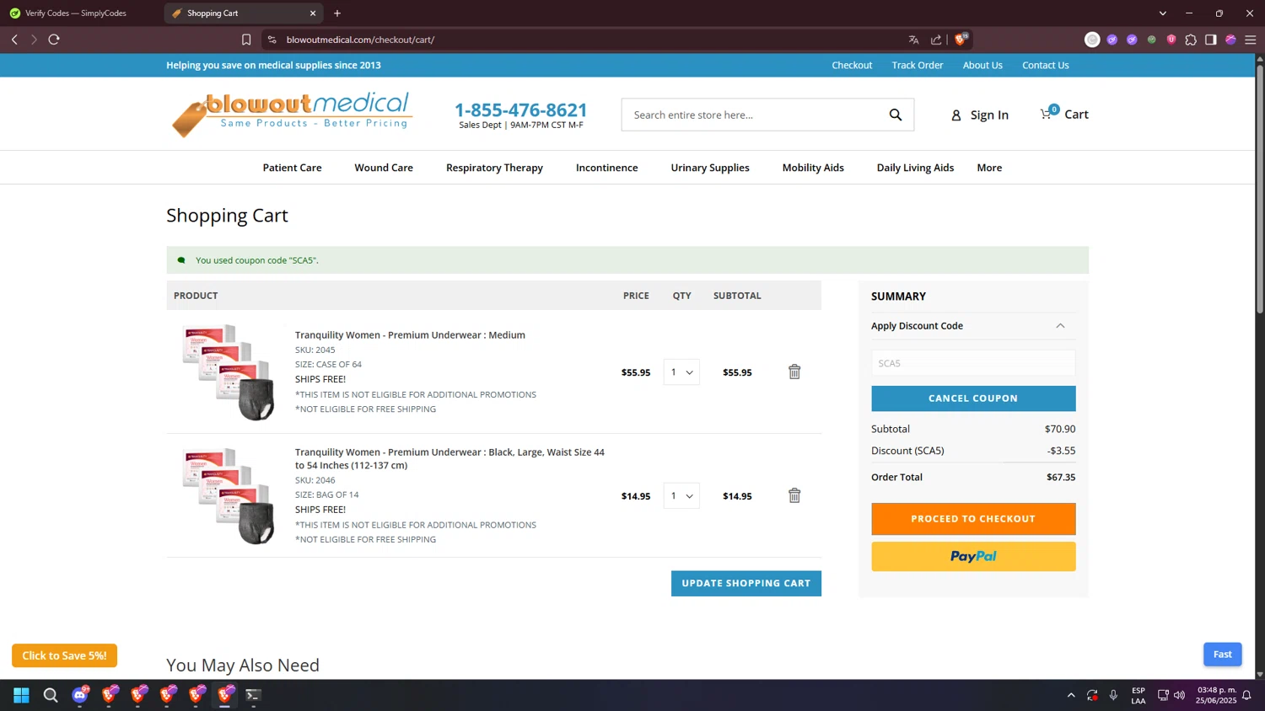1265x711 pixels.
Task: Open Windows taskbar search
Action: (x=51, y=695)
